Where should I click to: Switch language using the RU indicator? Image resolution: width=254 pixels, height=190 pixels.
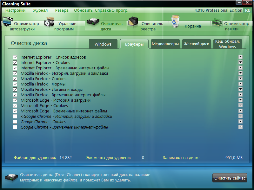pyautogui.click(x=248, y=10)
